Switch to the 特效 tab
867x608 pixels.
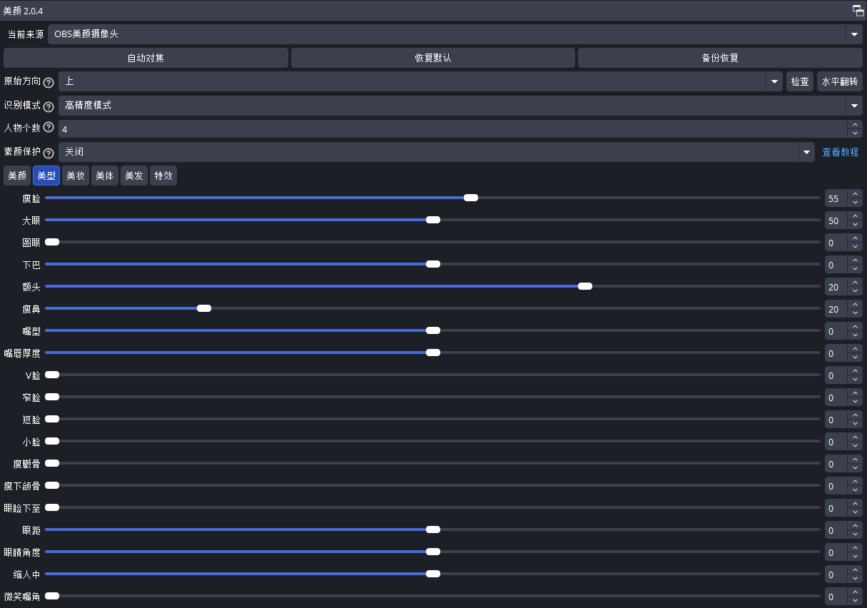tap(163, 176)
